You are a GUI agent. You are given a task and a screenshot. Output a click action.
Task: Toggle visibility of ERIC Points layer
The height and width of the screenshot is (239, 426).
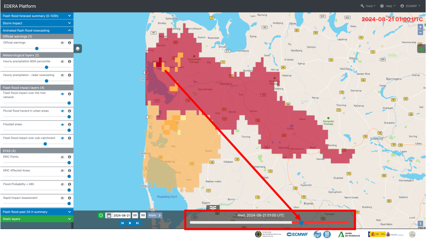click(62, 157)
